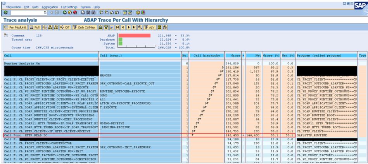Click the Full button

click(35, 28)
